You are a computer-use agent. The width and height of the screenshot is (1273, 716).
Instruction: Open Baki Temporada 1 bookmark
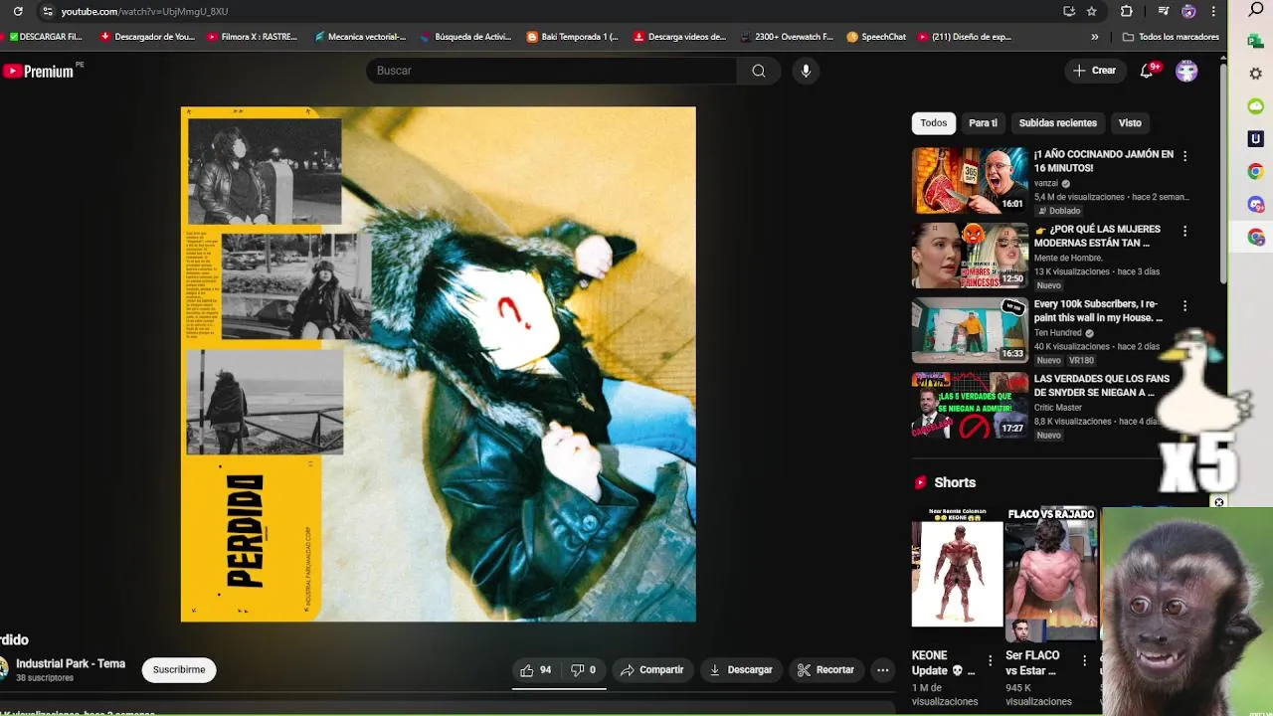click(573, 37)
